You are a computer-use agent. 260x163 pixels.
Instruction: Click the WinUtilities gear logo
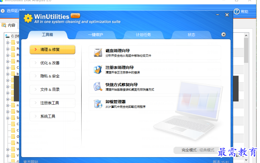click(28, 18)
